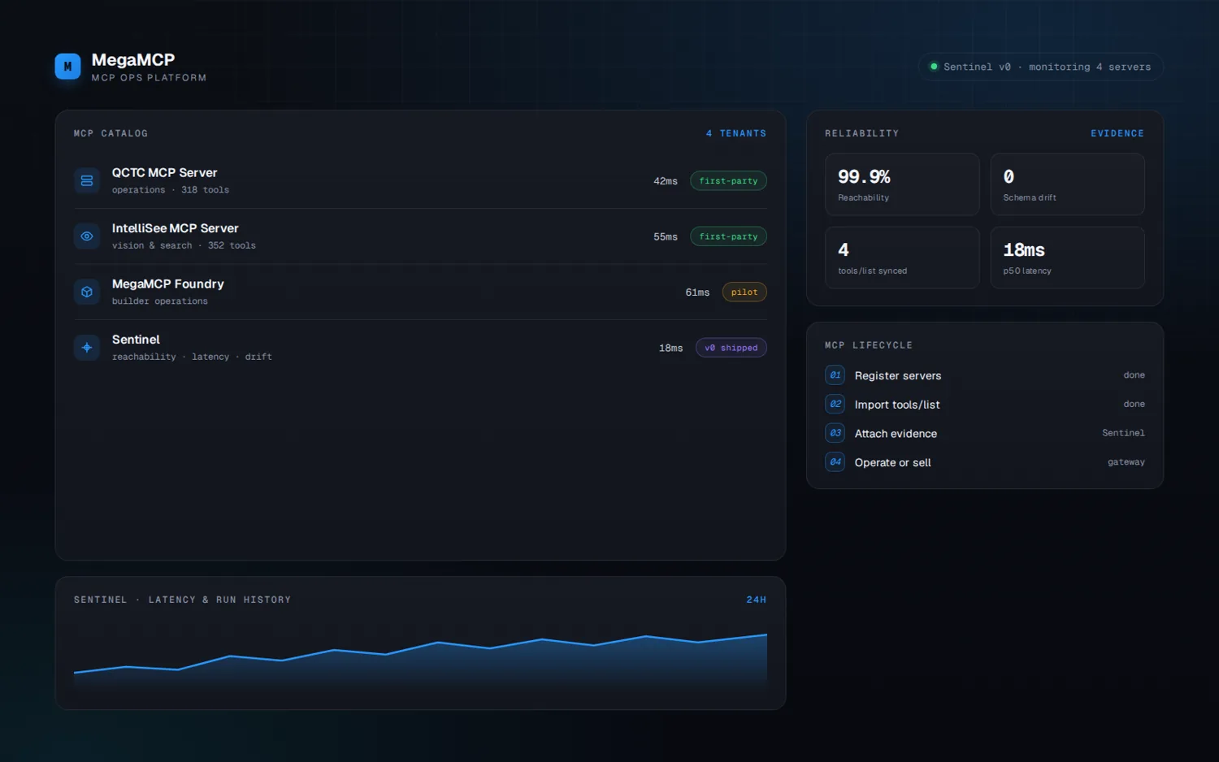Click the v0 shipped badge on Sentinel
Screen dimensions: 1219x762
click(731, 348)
